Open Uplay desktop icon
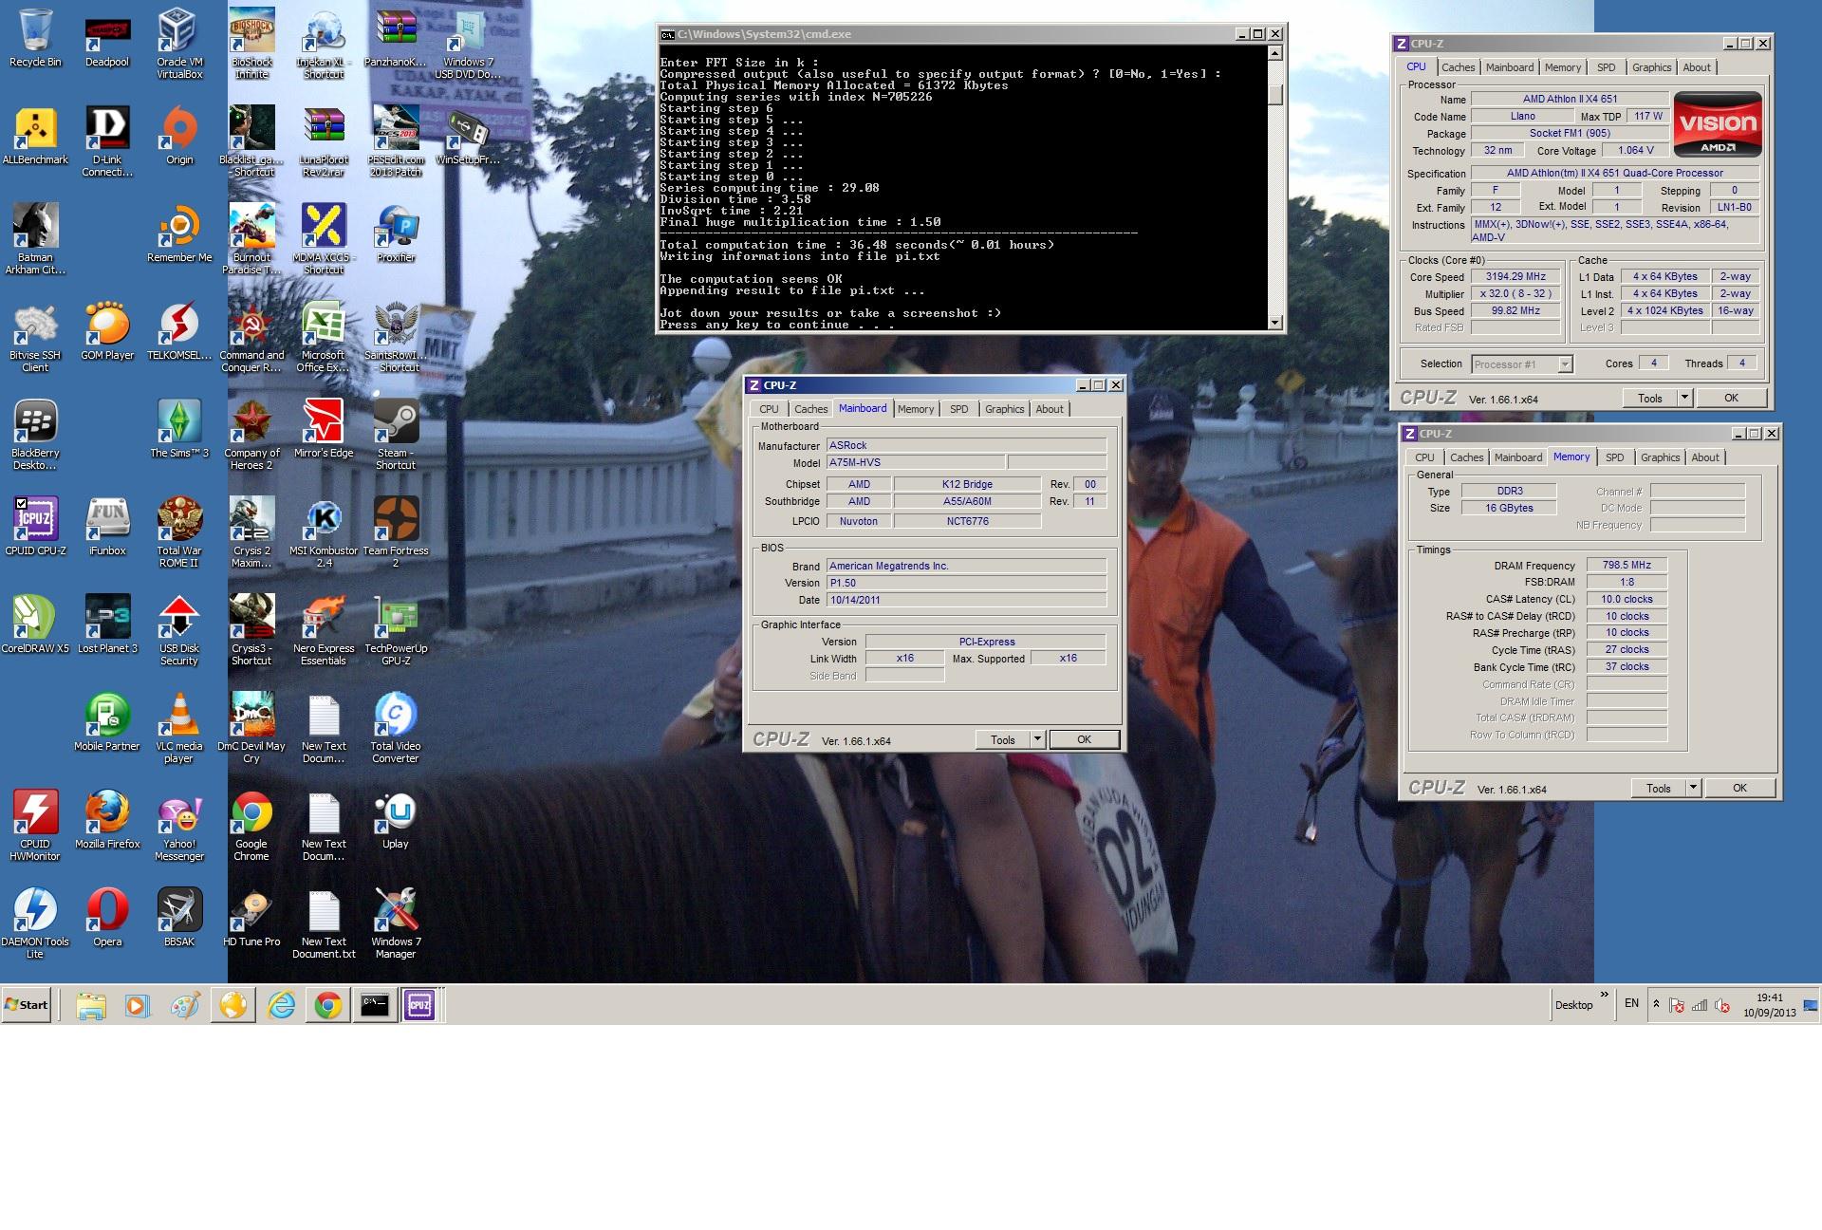Image resolution: width=1822 pixels, height=1230 pixels. 396,819
